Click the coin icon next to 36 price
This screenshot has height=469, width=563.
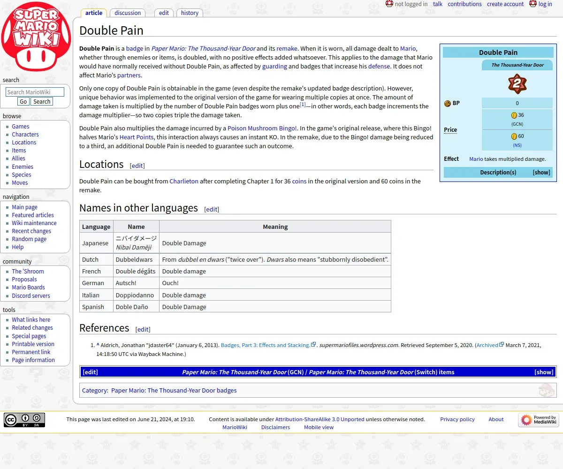[x=514, y=115]
